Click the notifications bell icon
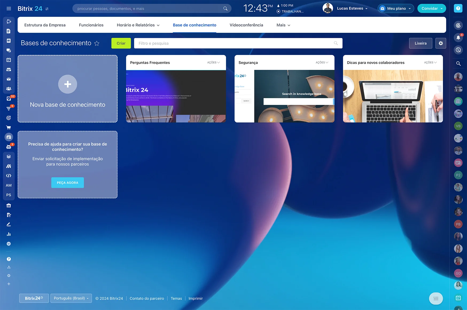The image size is (467, 310). coord(458,38)
